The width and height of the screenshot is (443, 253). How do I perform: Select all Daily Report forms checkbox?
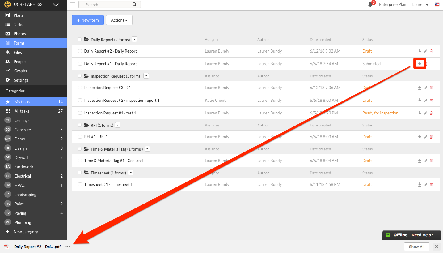[80, 40]
